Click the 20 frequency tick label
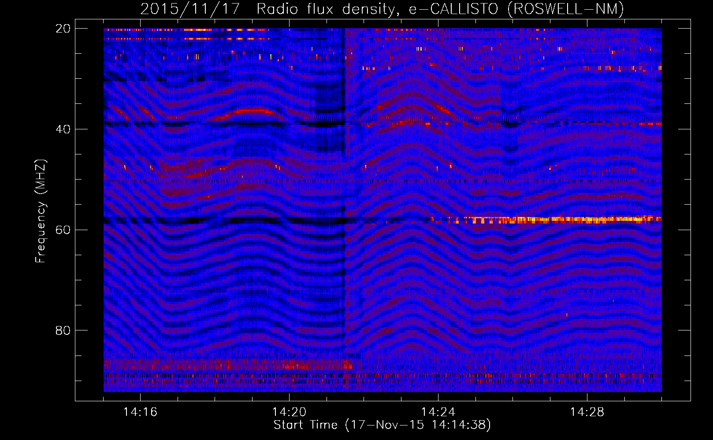The image size is (713, 440). coord(63,29)
